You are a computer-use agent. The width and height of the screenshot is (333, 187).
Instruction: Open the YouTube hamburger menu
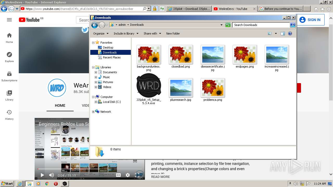tap(9, 20)
